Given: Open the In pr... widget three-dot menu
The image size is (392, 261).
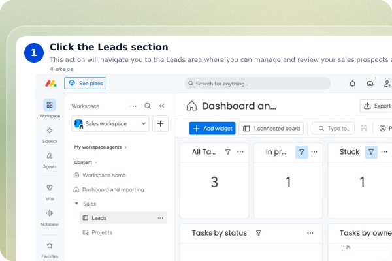Looking at the screenshot, I should coord(314,152).
